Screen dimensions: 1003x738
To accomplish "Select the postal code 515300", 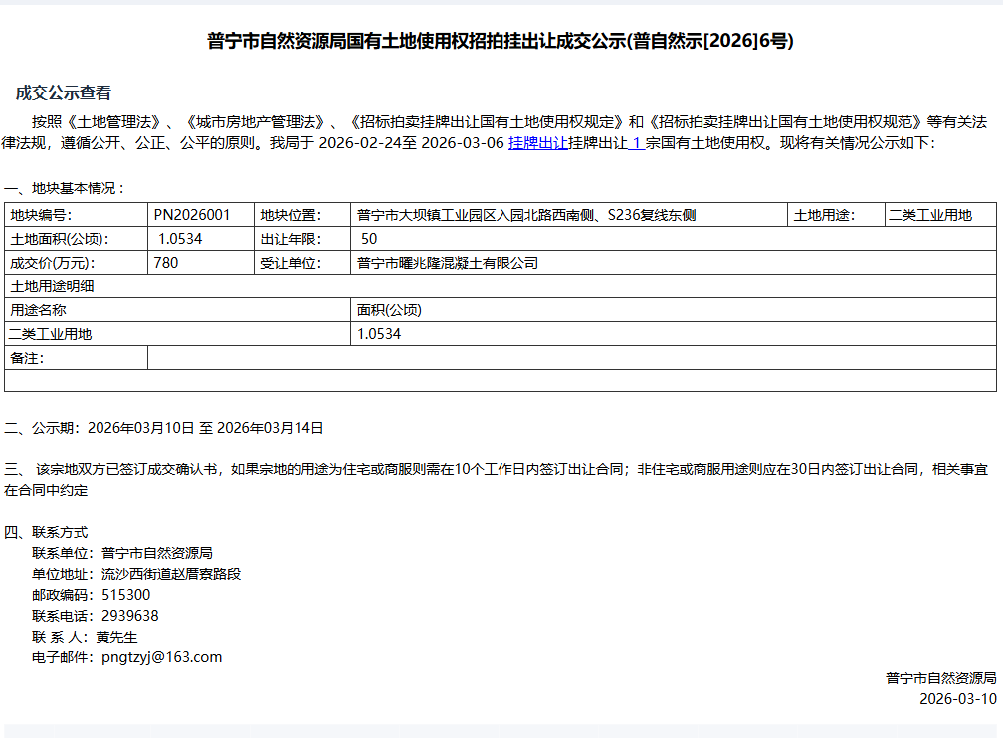I will [x=126, y=595].
